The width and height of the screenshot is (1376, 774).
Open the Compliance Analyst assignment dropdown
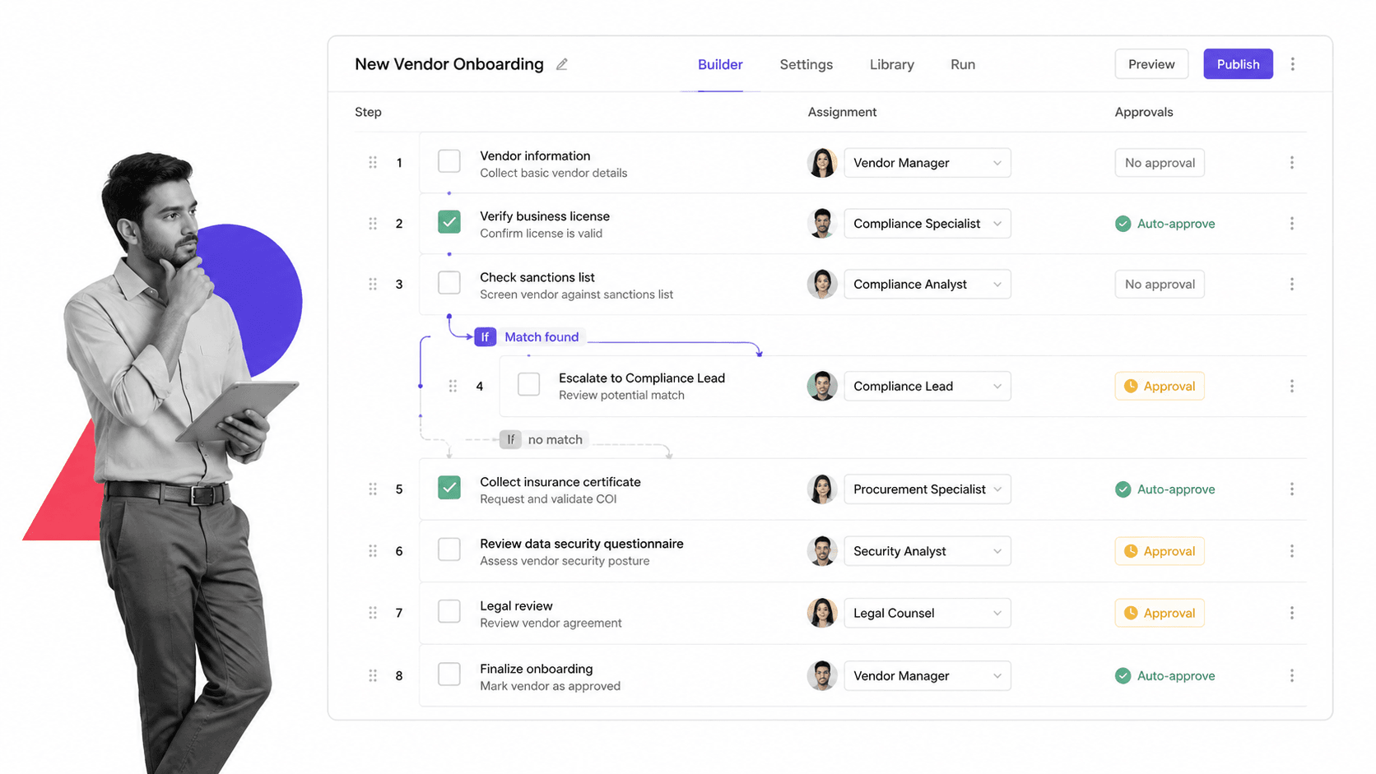coord(927,284)
